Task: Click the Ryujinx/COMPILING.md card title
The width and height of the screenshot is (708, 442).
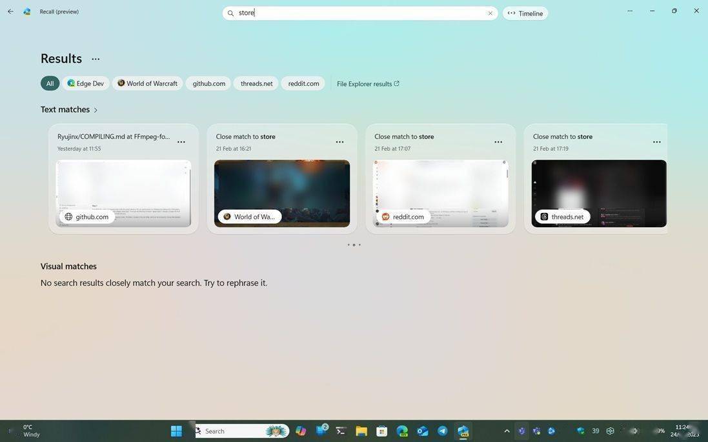Action: coord(114,136)
